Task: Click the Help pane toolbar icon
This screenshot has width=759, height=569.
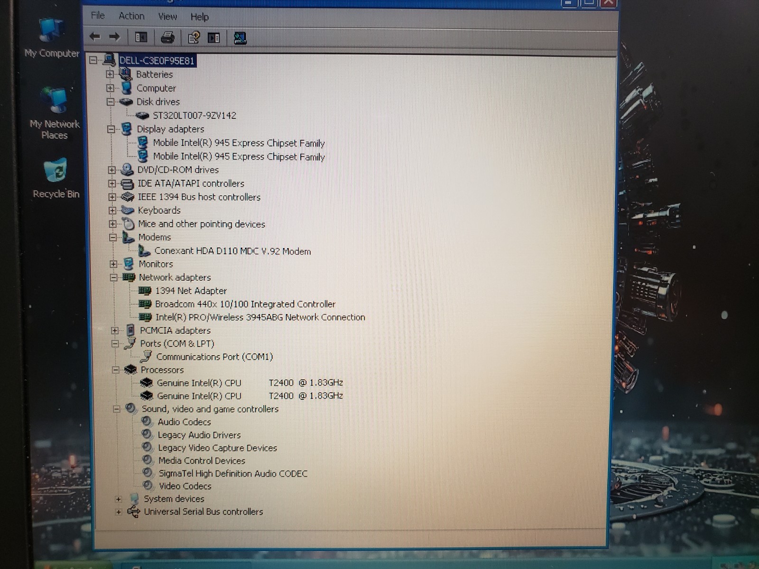Action: 213,37
